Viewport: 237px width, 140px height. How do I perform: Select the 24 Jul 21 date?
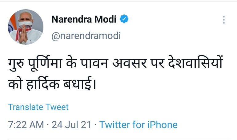click(x=71, y=125)
